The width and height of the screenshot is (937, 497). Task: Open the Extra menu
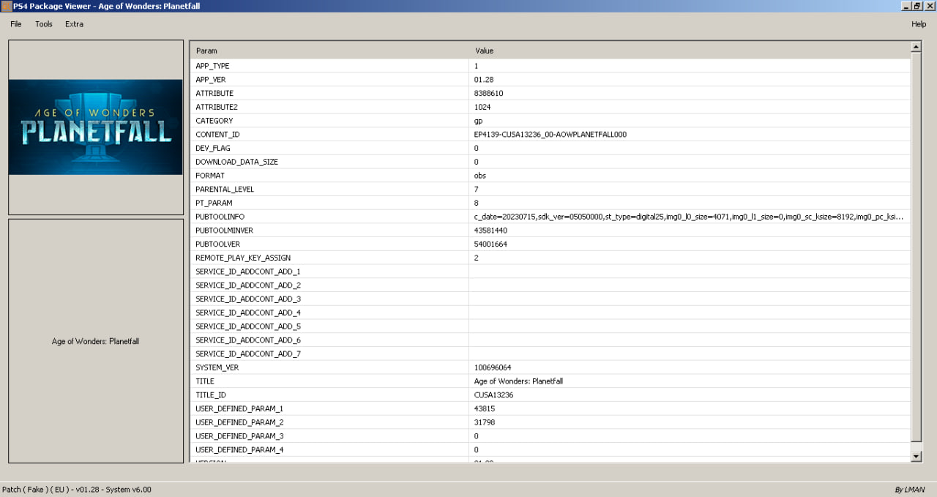click(74, 24)
